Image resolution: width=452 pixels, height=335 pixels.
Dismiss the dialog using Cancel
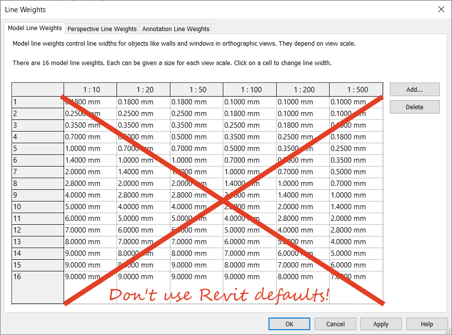pyautogui.click(x=335, y=324)
